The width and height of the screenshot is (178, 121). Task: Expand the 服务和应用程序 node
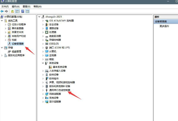[x=2, y=55]
